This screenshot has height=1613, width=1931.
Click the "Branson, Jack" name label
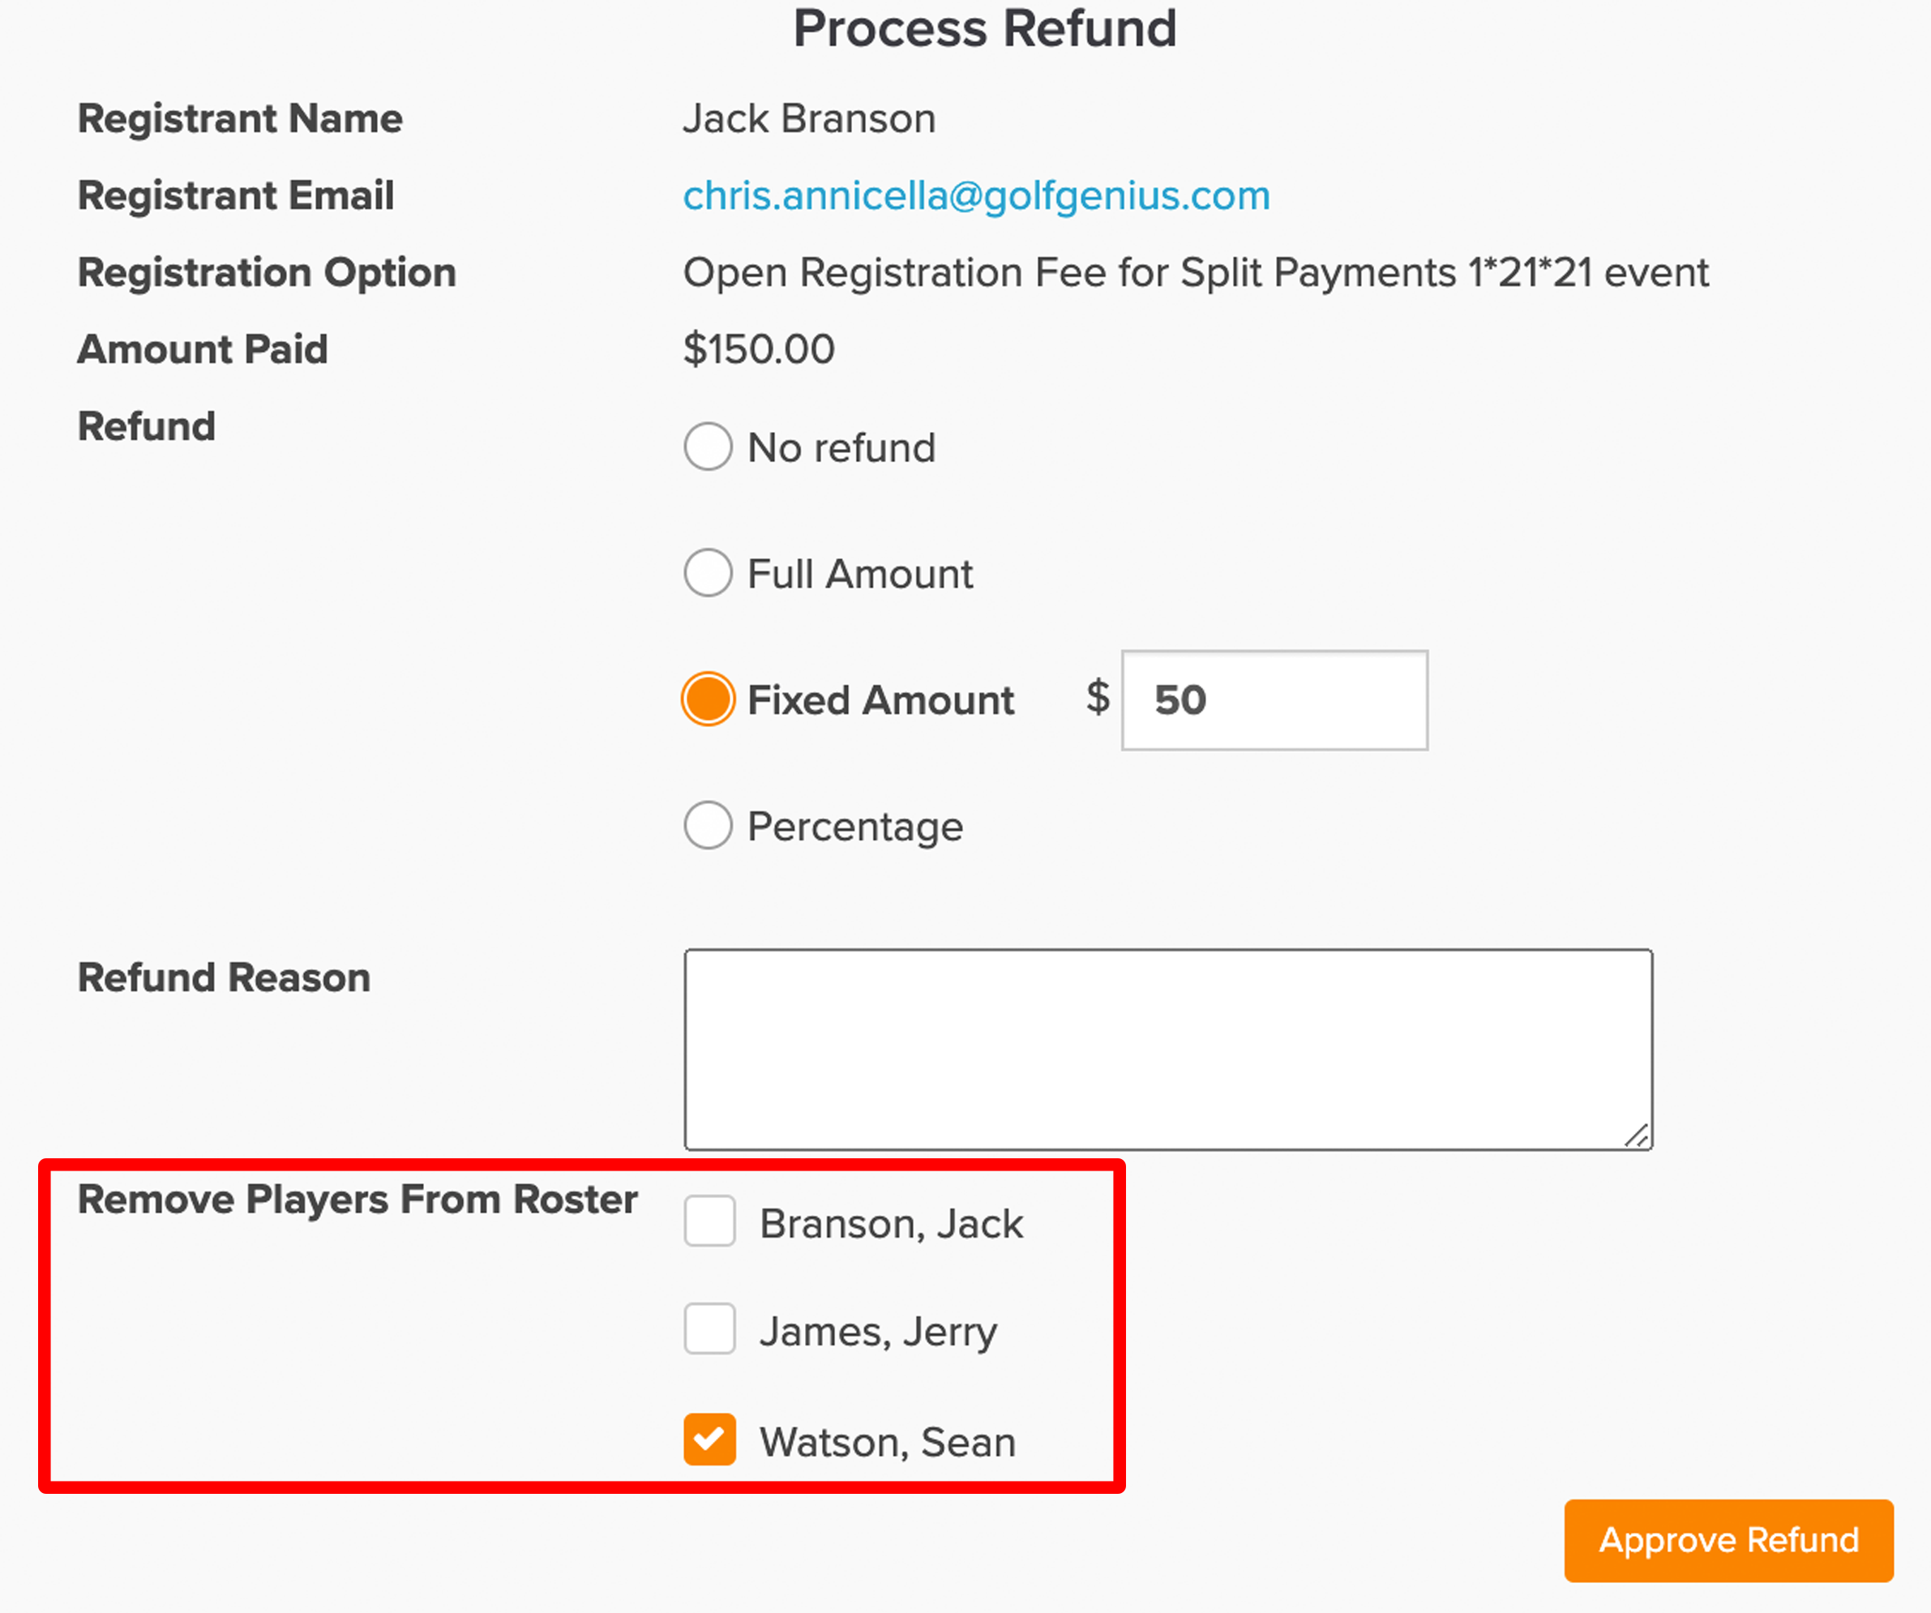click(891, 1224)
